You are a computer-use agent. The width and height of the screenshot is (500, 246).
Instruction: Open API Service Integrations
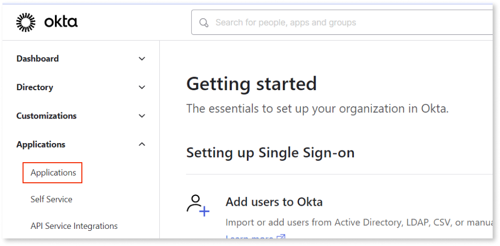click(74, 226)
